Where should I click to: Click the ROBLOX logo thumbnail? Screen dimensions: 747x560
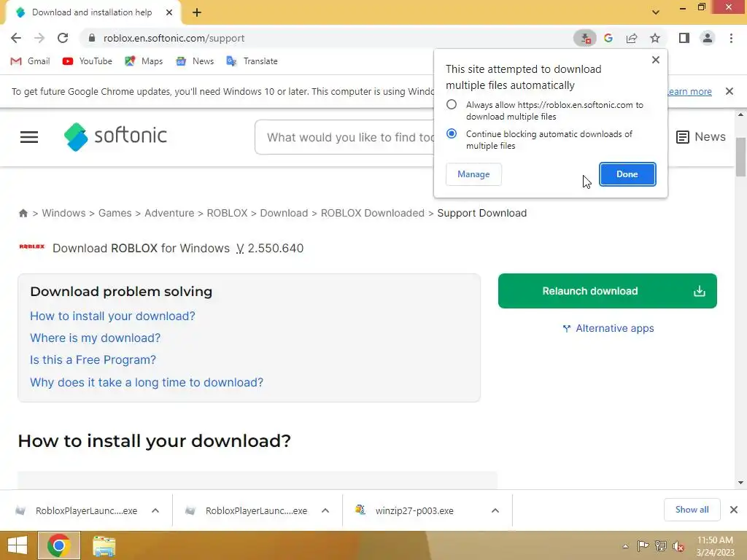32,246
